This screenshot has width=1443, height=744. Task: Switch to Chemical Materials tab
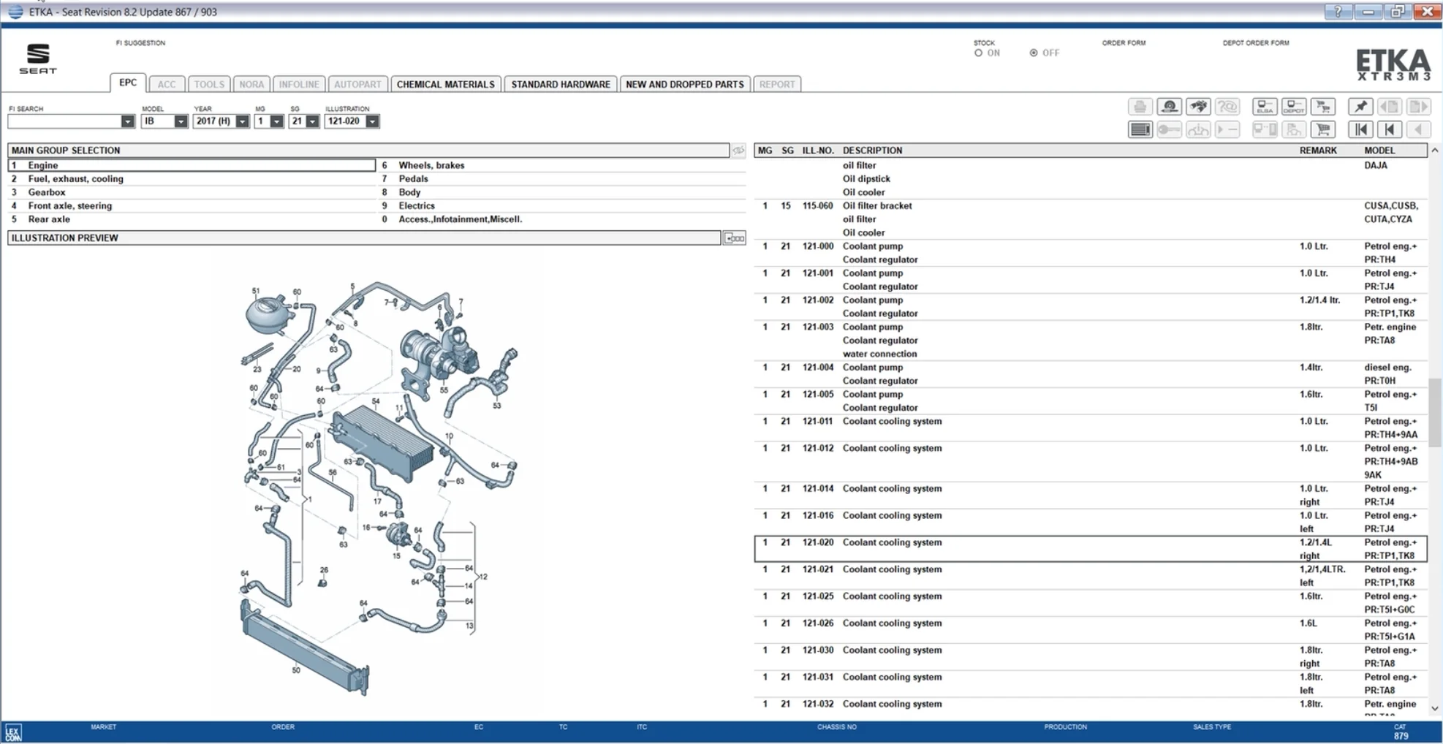[x=446, y=84]
